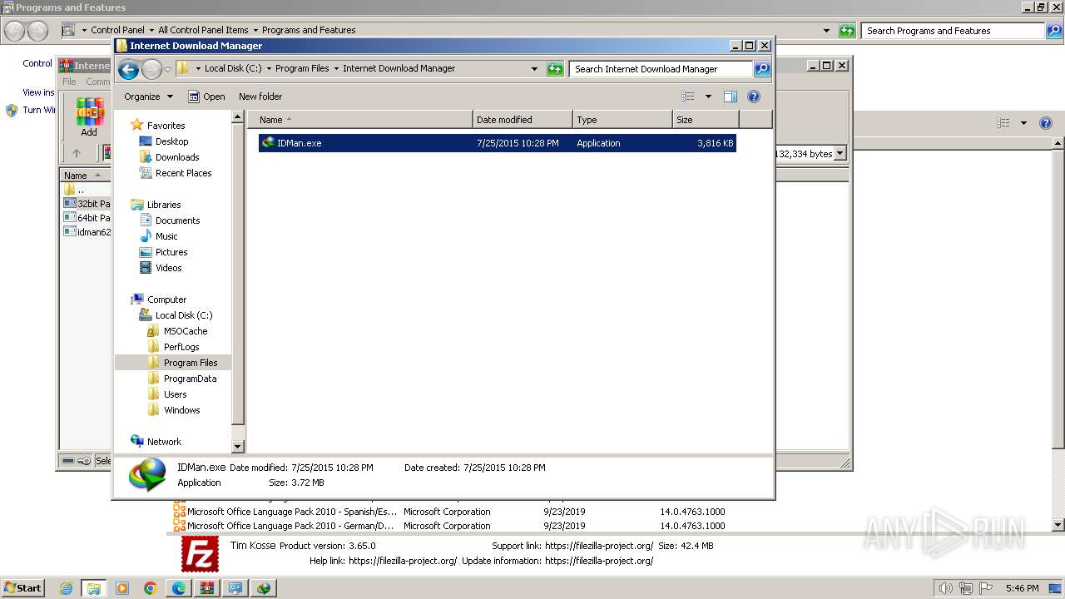
Task: Click the refresh icon beside the explorer address bar
Action: (555, 69)
